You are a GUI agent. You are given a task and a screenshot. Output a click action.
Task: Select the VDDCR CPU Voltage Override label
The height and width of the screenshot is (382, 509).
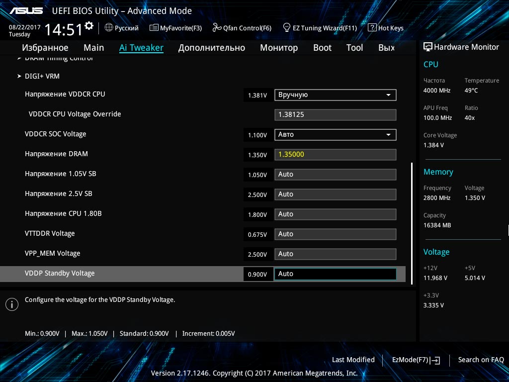coord(75,114)
